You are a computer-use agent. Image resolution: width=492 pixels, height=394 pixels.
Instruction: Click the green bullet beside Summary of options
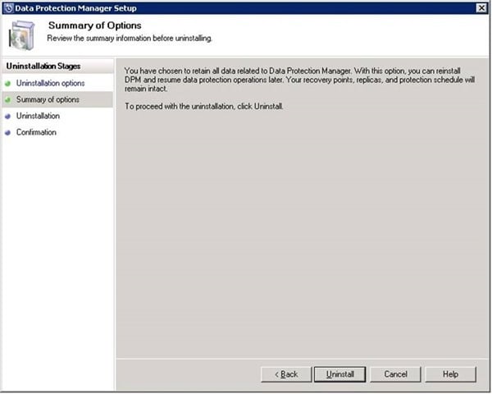pos(8,100)
